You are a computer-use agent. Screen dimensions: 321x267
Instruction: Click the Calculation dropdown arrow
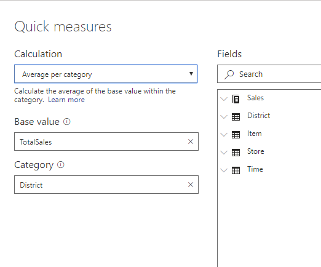(x=191, y=74)
